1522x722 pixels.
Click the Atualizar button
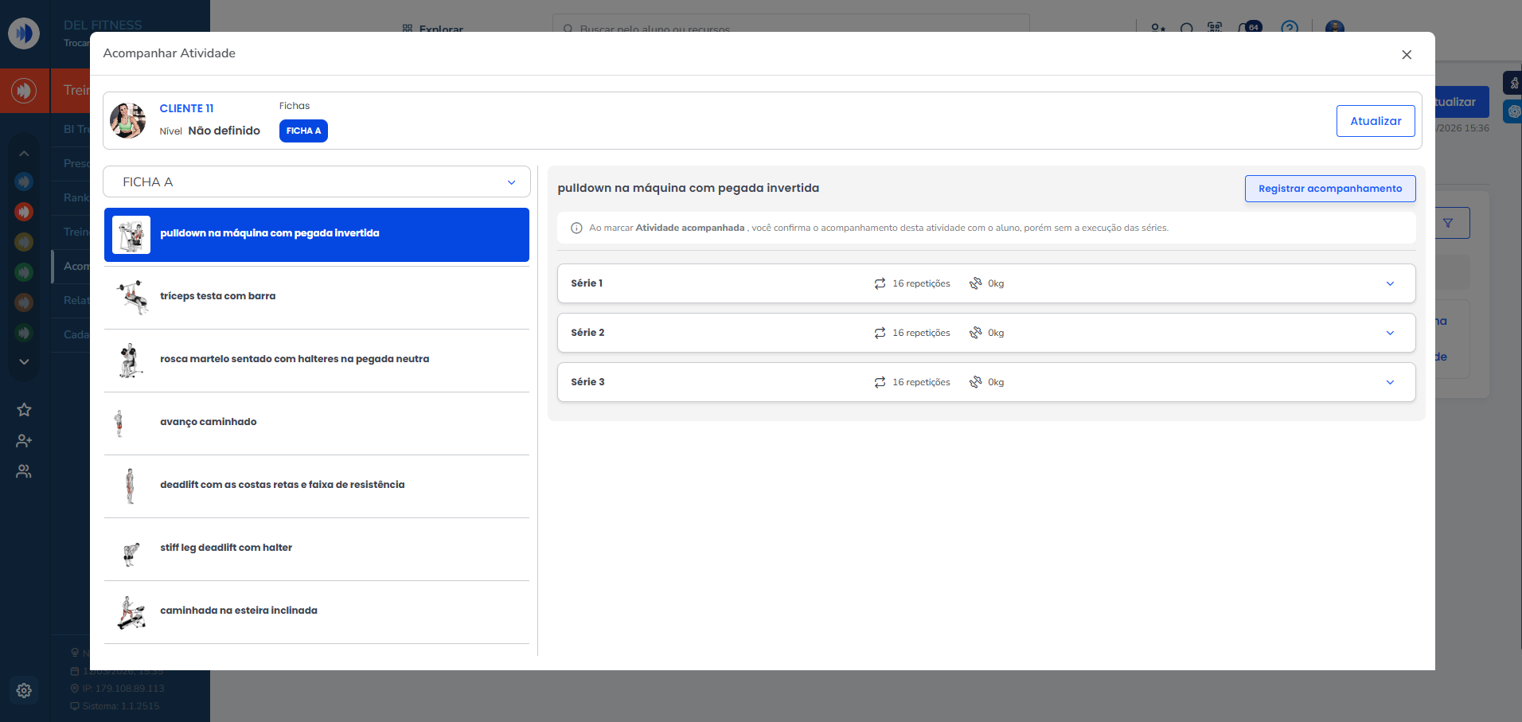coord(1375,121)
